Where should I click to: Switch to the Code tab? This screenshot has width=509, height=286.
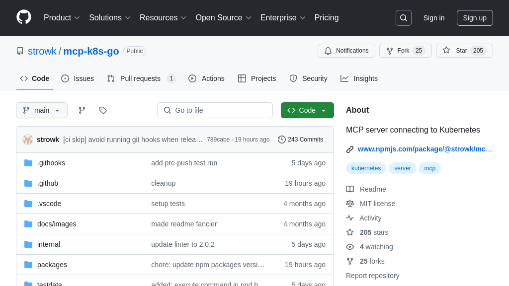34,78
